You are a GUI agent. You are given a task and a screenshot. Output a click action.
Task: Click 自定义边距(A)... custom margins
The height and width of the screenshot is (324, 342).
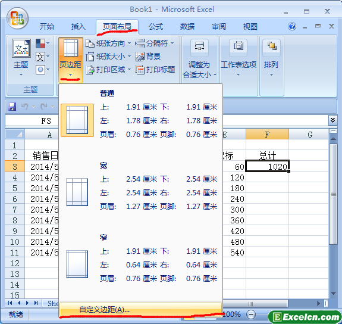click(x=141, y=309)
